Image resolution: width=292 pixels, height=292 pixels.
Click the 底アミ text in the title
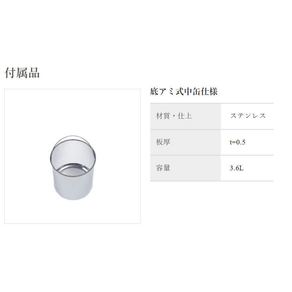click(x=162, y=92)
